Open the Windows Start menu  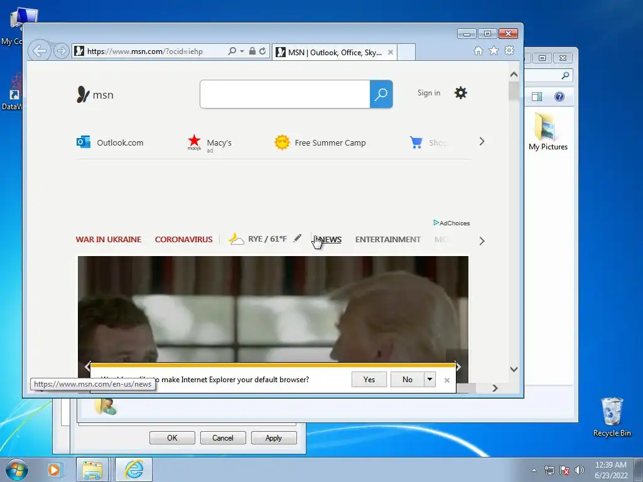[17, 469]
